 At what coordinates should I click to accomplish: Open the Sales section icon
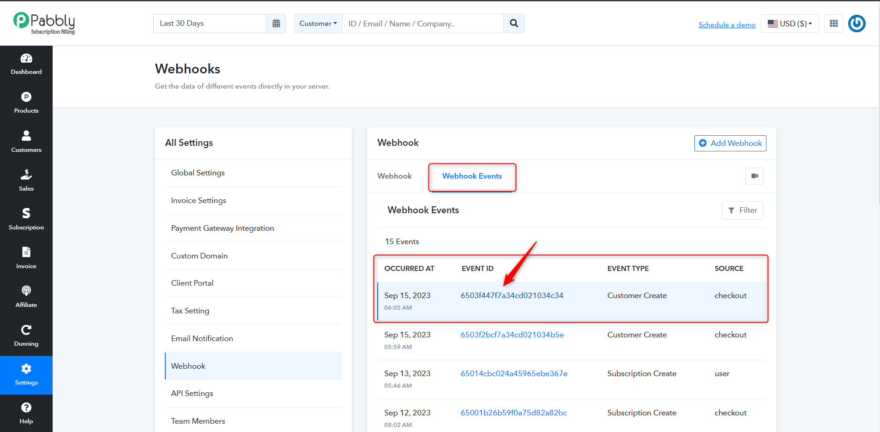pyautogui.click(x=26, y=180)
